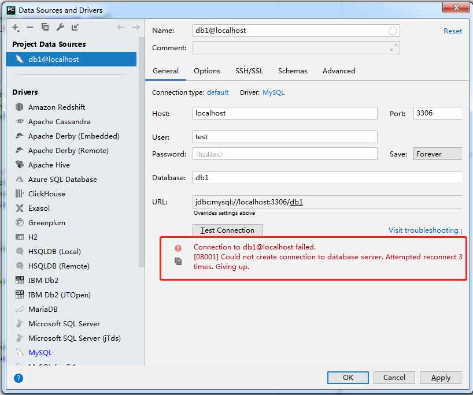Image resolution: width=473 pixels, height=395 pixels.
Task: Go back with left arrow icon
Action: tap(121, 27)
